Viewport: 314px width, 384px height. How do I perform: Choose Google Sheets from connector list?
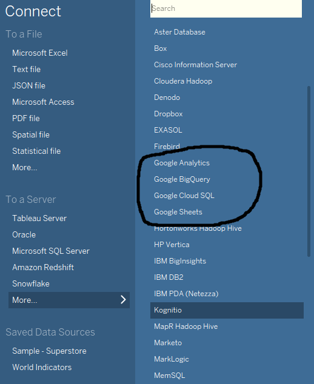178,212
